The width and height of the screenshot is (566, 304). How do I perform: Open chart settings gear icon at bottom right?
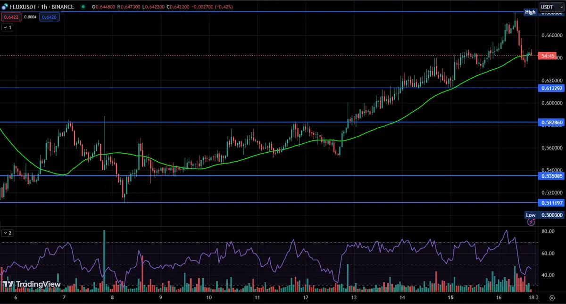[552, 298]
